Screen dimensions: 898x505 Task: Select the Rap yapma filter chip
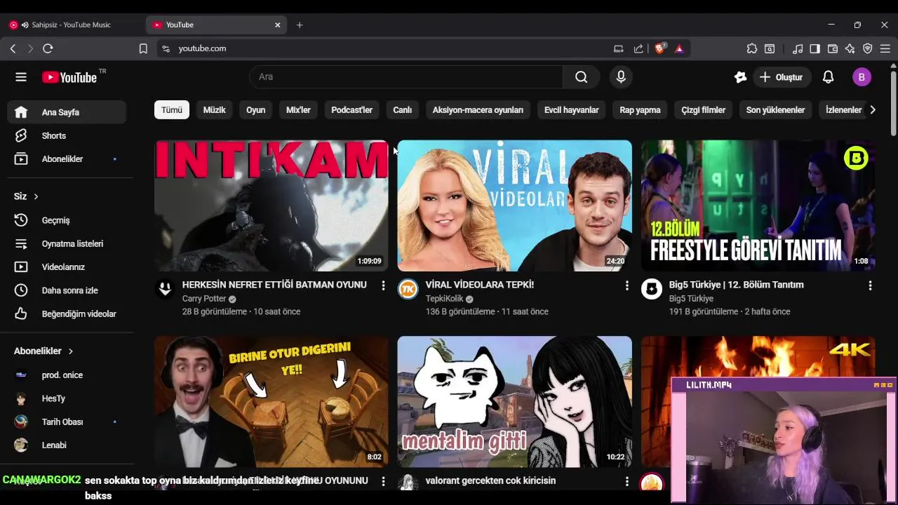pos(640,110)
